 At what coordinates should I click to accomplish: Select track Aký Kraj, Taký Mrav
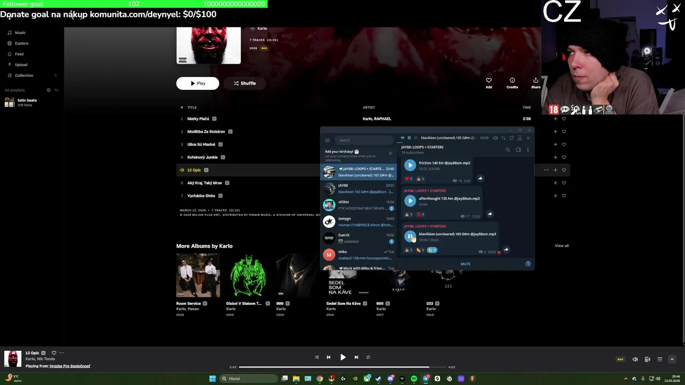[x=204, y=183]
